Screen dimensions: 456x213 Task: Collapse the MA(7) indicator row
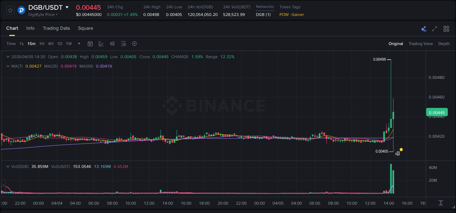[x=8, y=66]
